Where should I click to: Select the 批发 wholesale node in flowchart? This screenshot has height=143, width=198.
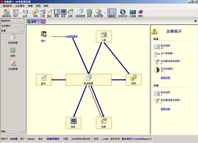(x=73, y=123)
